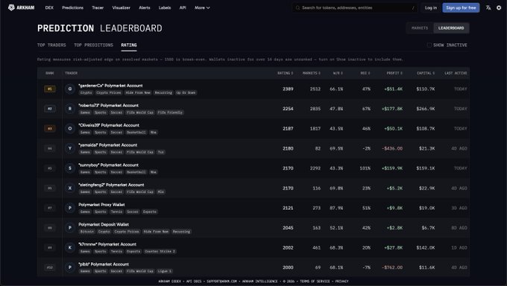Focus the token and address search field
Image resolution: width=507 pixels, height=286 pixels.
tap(355, 7)
